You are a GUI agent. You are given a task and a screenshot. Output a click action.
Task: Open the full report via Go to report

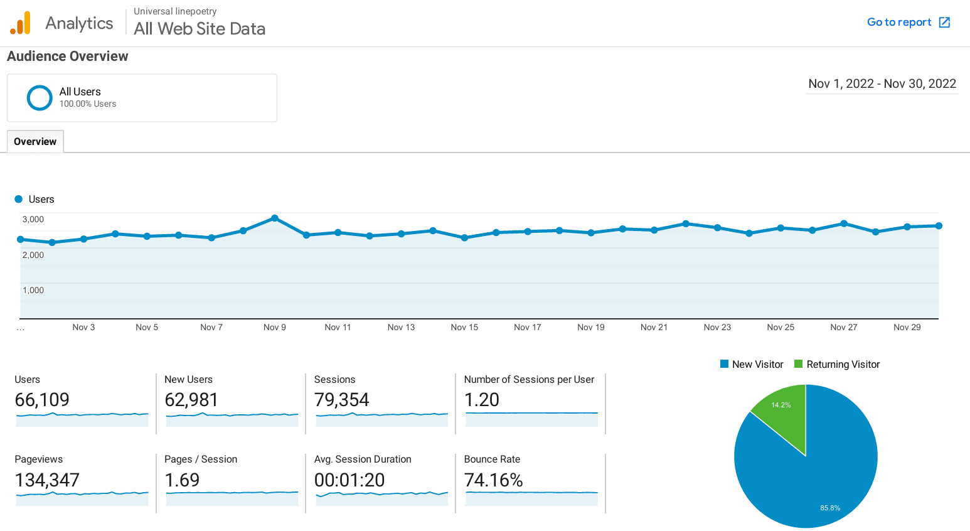tap(899, 22)
